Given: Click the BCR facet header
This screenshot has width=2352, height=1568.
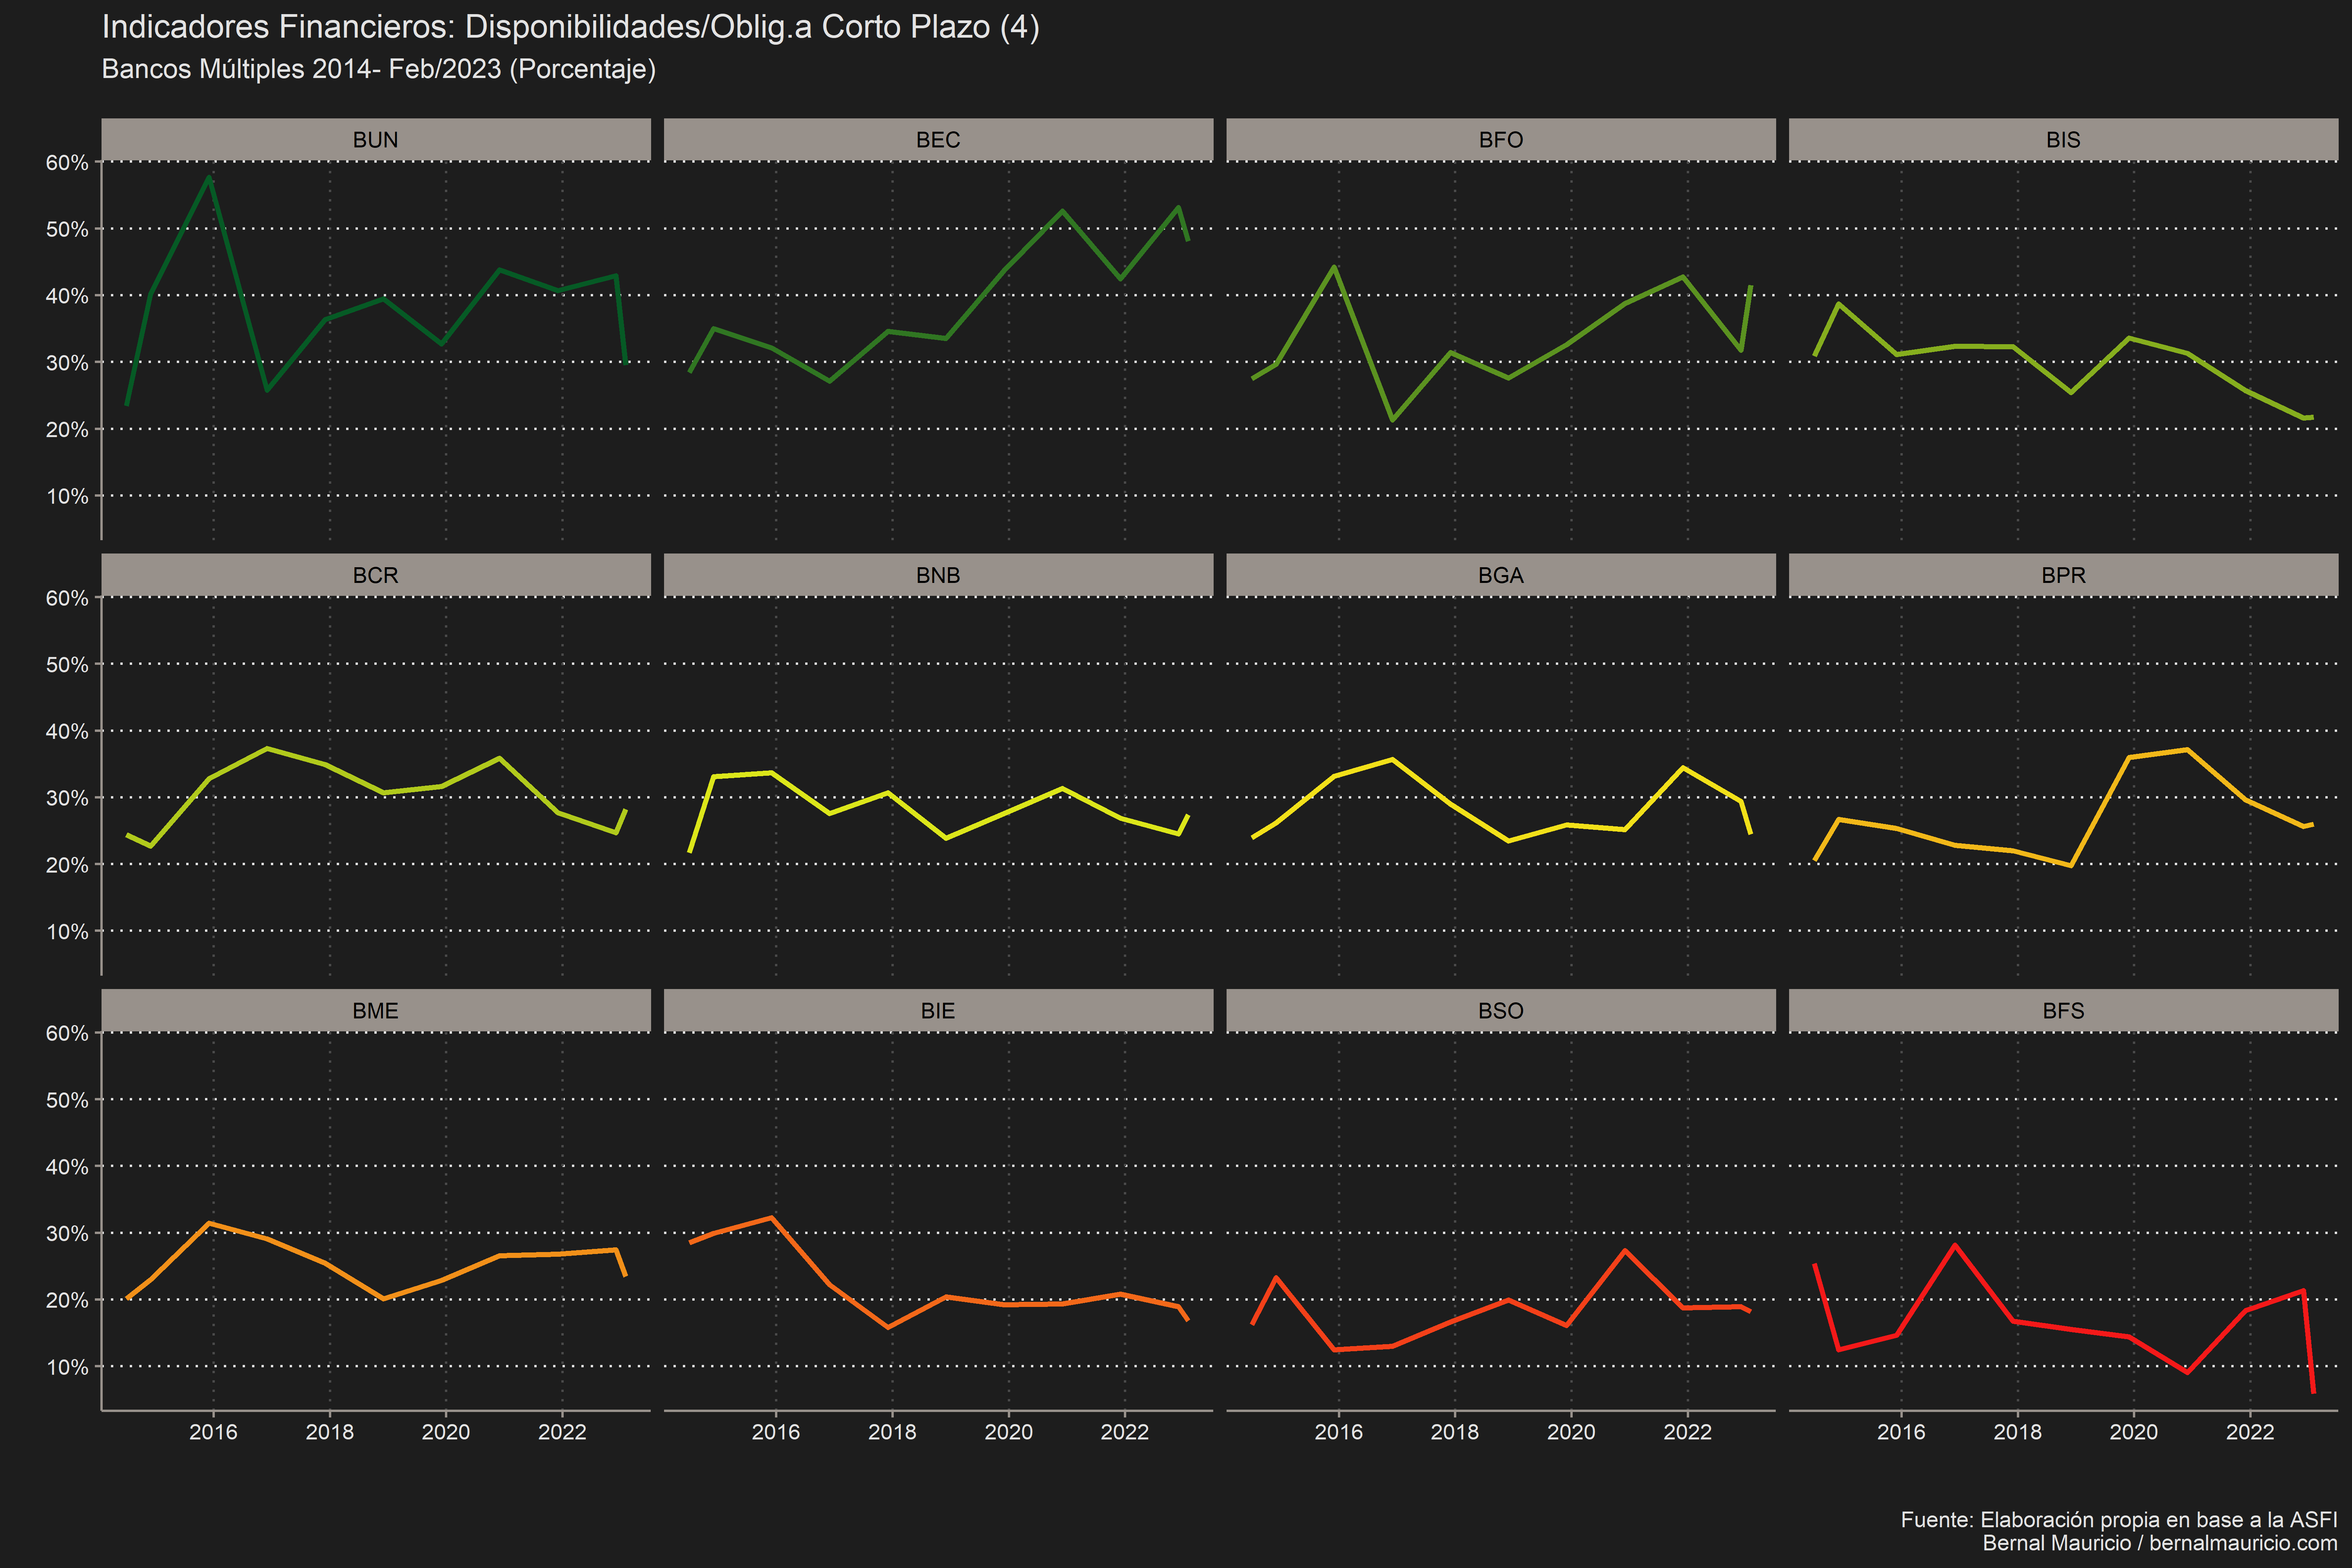Looking at the screenshot, I should coord(376,575).
